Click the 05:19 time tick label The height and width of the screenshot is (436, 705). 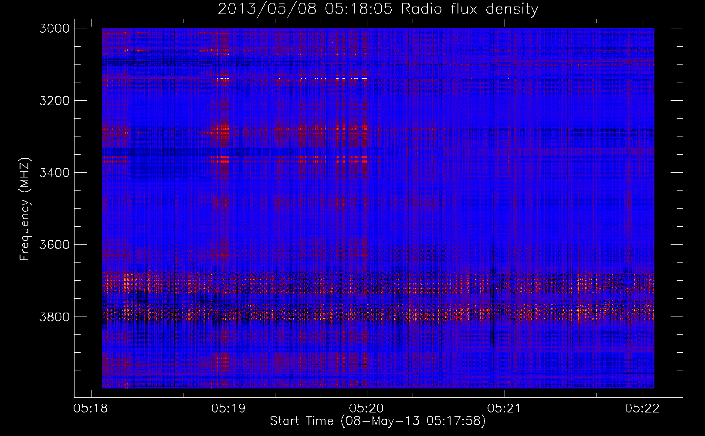pos(228,408)
